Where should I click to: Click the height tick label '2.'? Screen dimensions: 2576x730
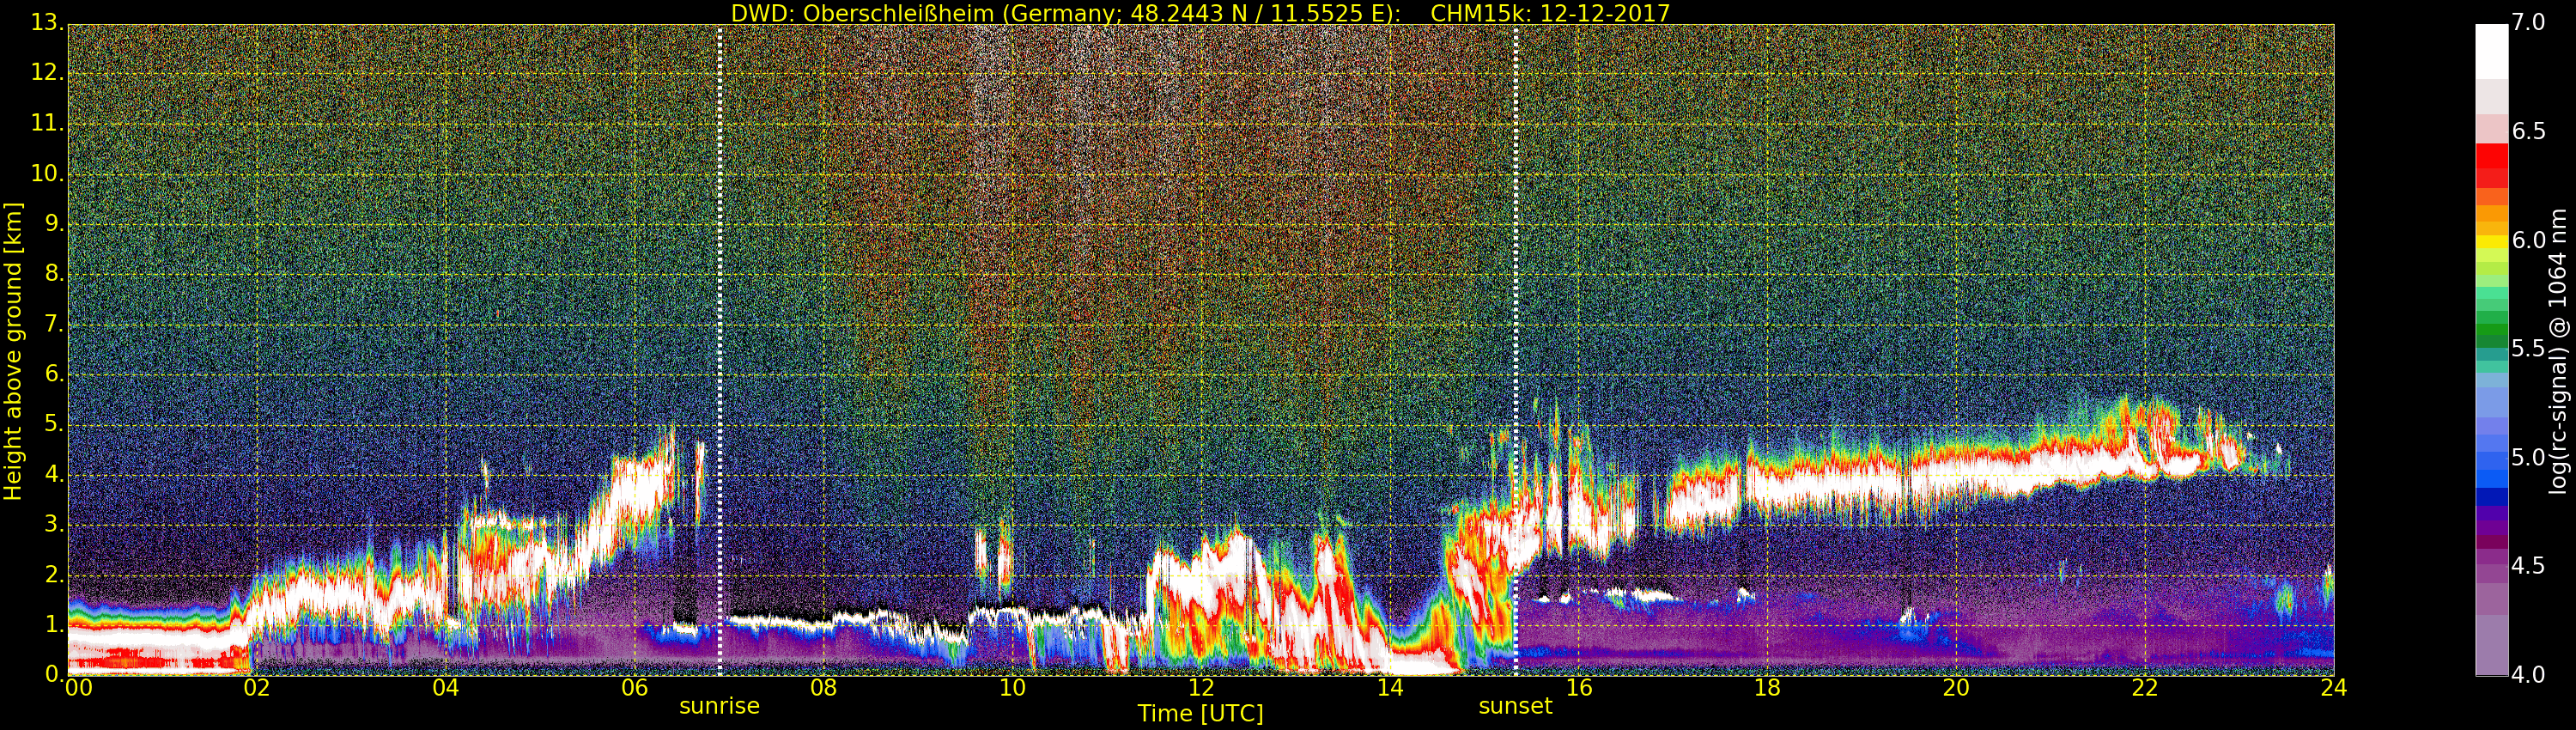[x=54, y=574]
